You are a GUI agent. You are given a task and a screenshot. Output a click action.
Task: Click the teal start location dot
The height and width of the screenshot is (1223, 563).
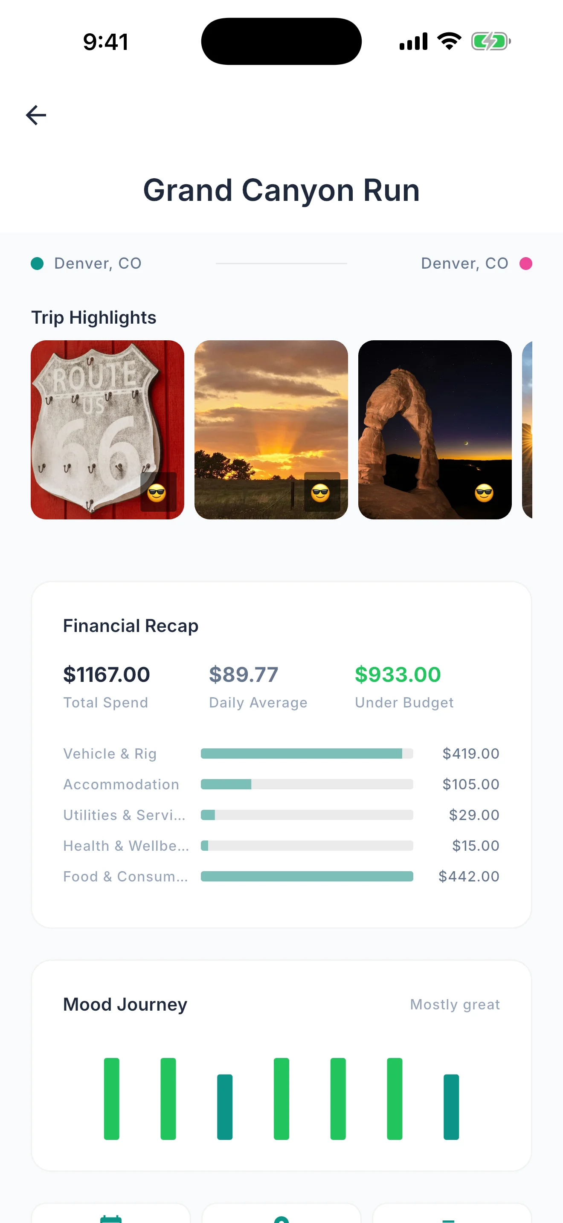(37, 264)
